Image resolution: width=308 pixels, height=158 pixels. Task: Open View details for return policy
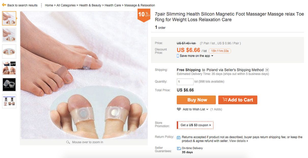238,141
